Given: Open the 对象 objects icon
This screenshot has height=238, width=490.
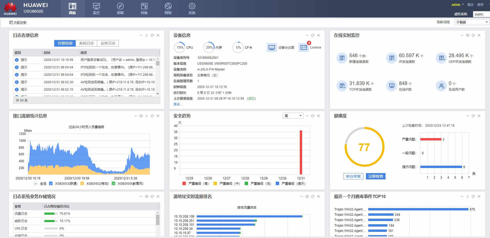Looking at the screenshot, I should point(144,6).
